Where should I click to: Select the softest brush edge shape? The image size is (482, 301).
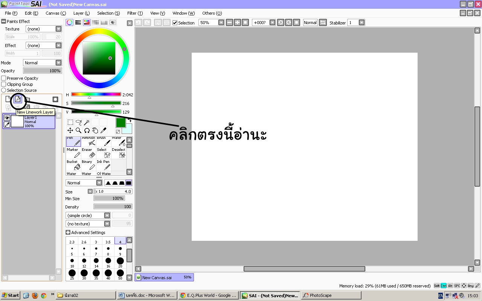[x=108, y=183]
